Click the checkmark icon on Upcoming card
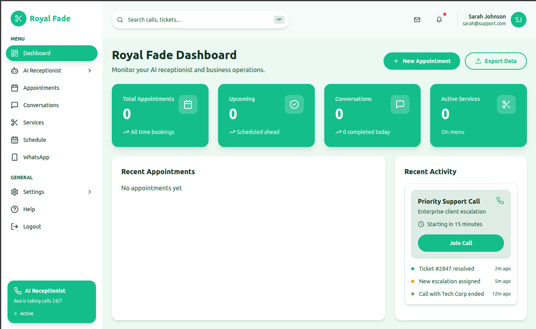This screenshot has width=536, height=329. click(294, 104)
